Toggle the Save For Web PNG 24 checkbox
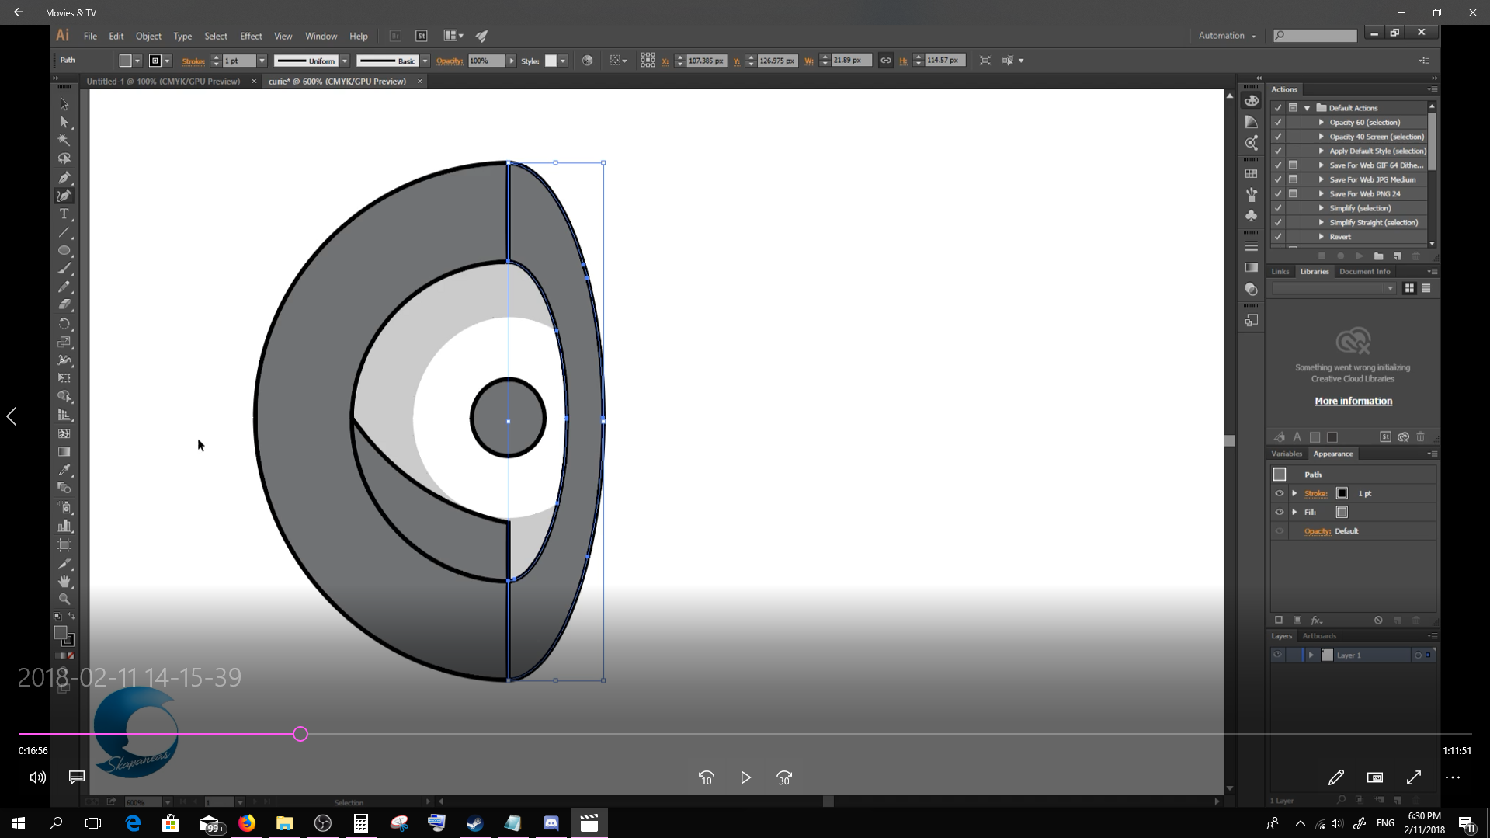The image size is (1490, 838). pos(1278,193)
